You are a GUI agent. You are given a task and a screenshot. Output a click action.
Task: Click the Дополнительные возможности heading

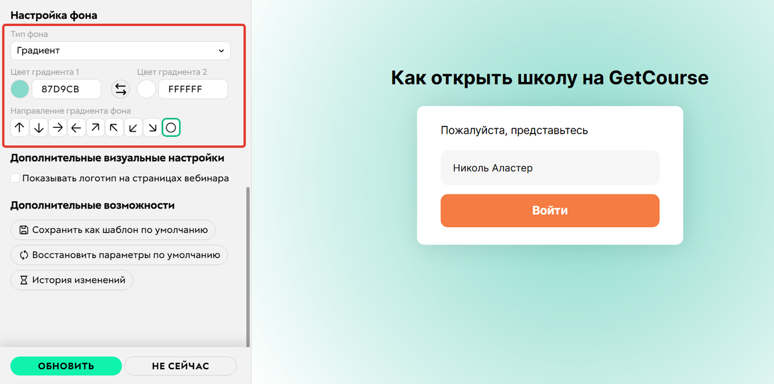click(x=93, y=205)
